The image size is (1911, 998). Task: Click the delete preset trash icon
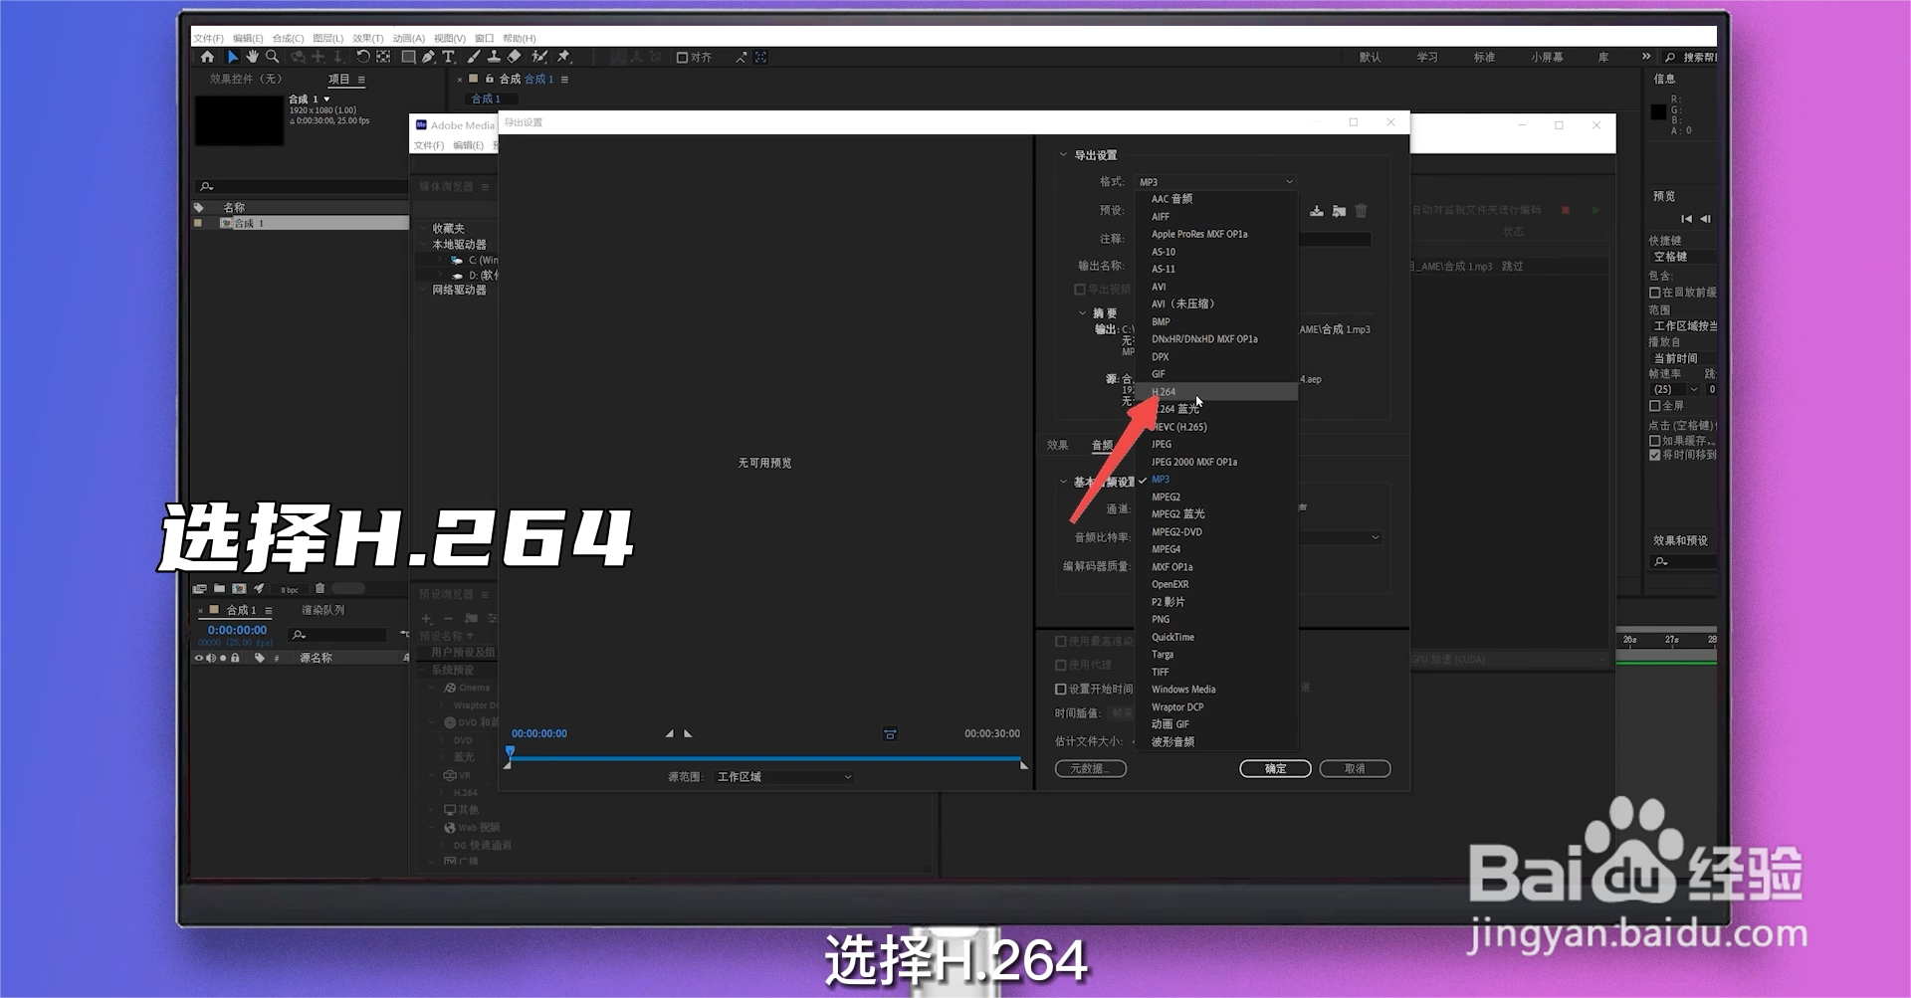[1361, 211]
